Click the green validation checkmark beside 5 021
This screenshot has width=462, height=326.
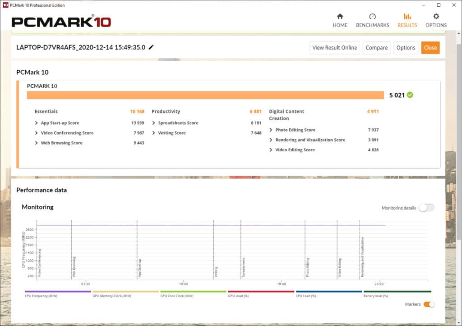coord(410,95)
